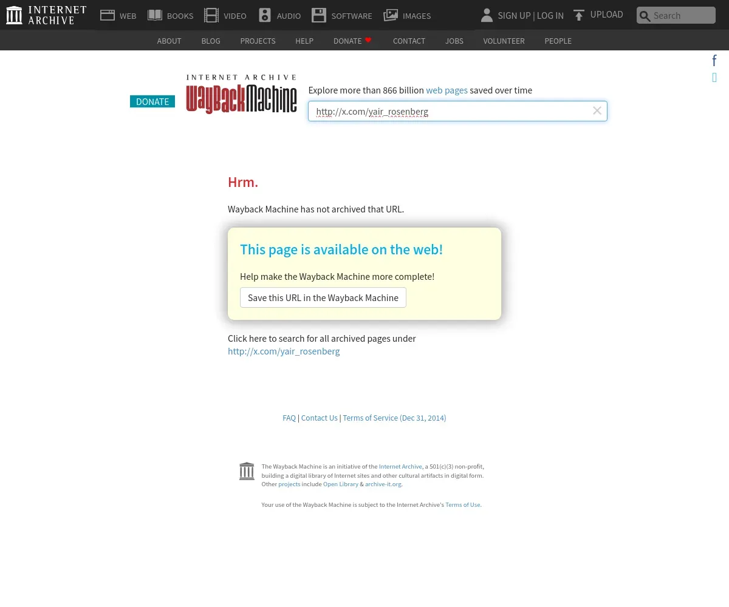The width and height of the screenshot is (729, 607).
Task: Click the small archive building icon in footer
Action: 247,471
